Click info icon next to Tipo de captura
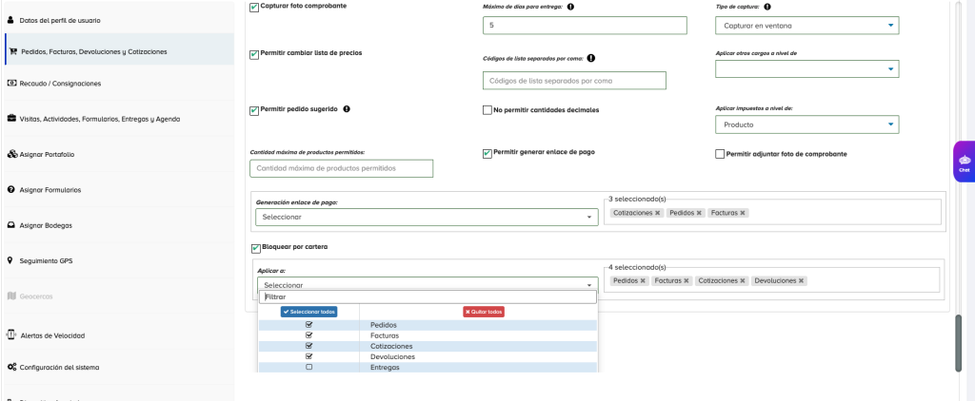Image resolution: width=975 pixels, height=401 pixels. pos(767,7)
